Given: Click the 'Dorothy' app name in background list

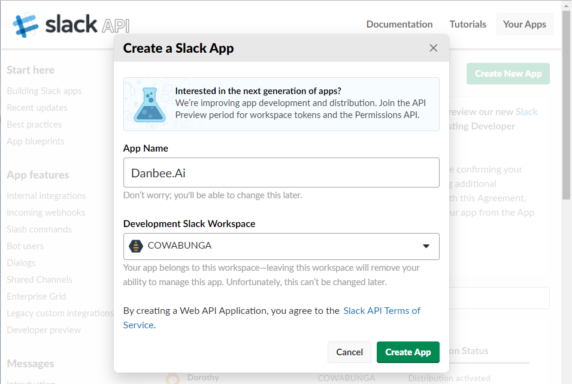Looking at the screenshot, I should 203,377.
